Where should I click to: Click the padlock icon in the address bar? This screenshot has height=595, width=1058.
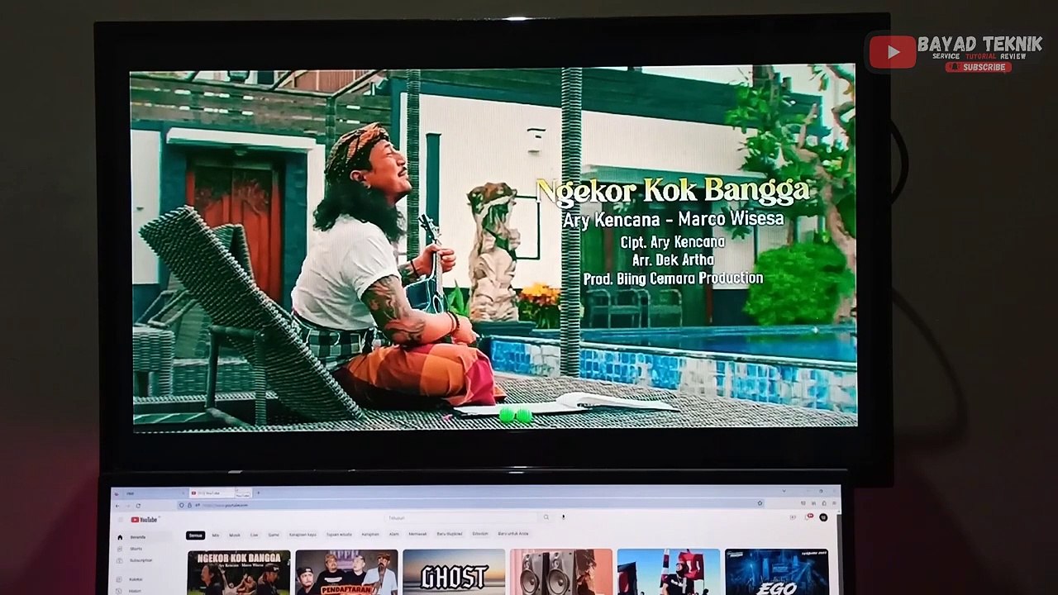point(189,505)
